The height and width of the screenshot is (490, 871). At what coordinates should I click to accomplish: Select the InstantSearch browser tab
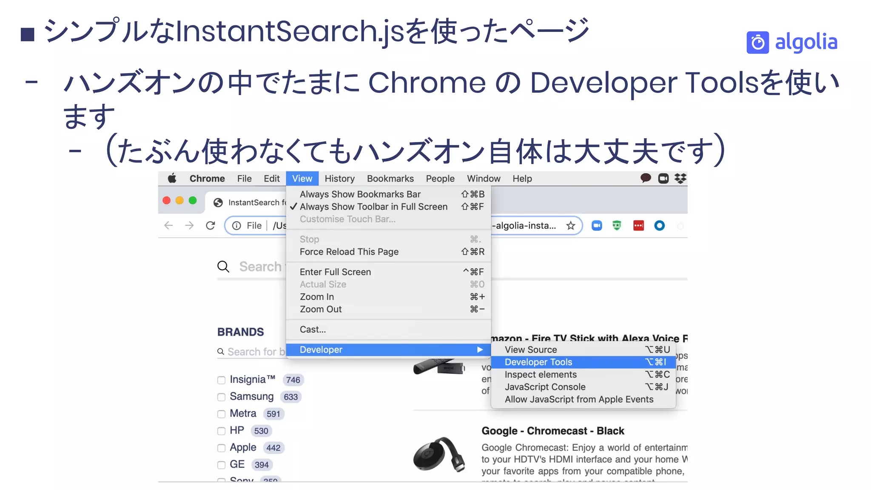(x=247, y=202)
